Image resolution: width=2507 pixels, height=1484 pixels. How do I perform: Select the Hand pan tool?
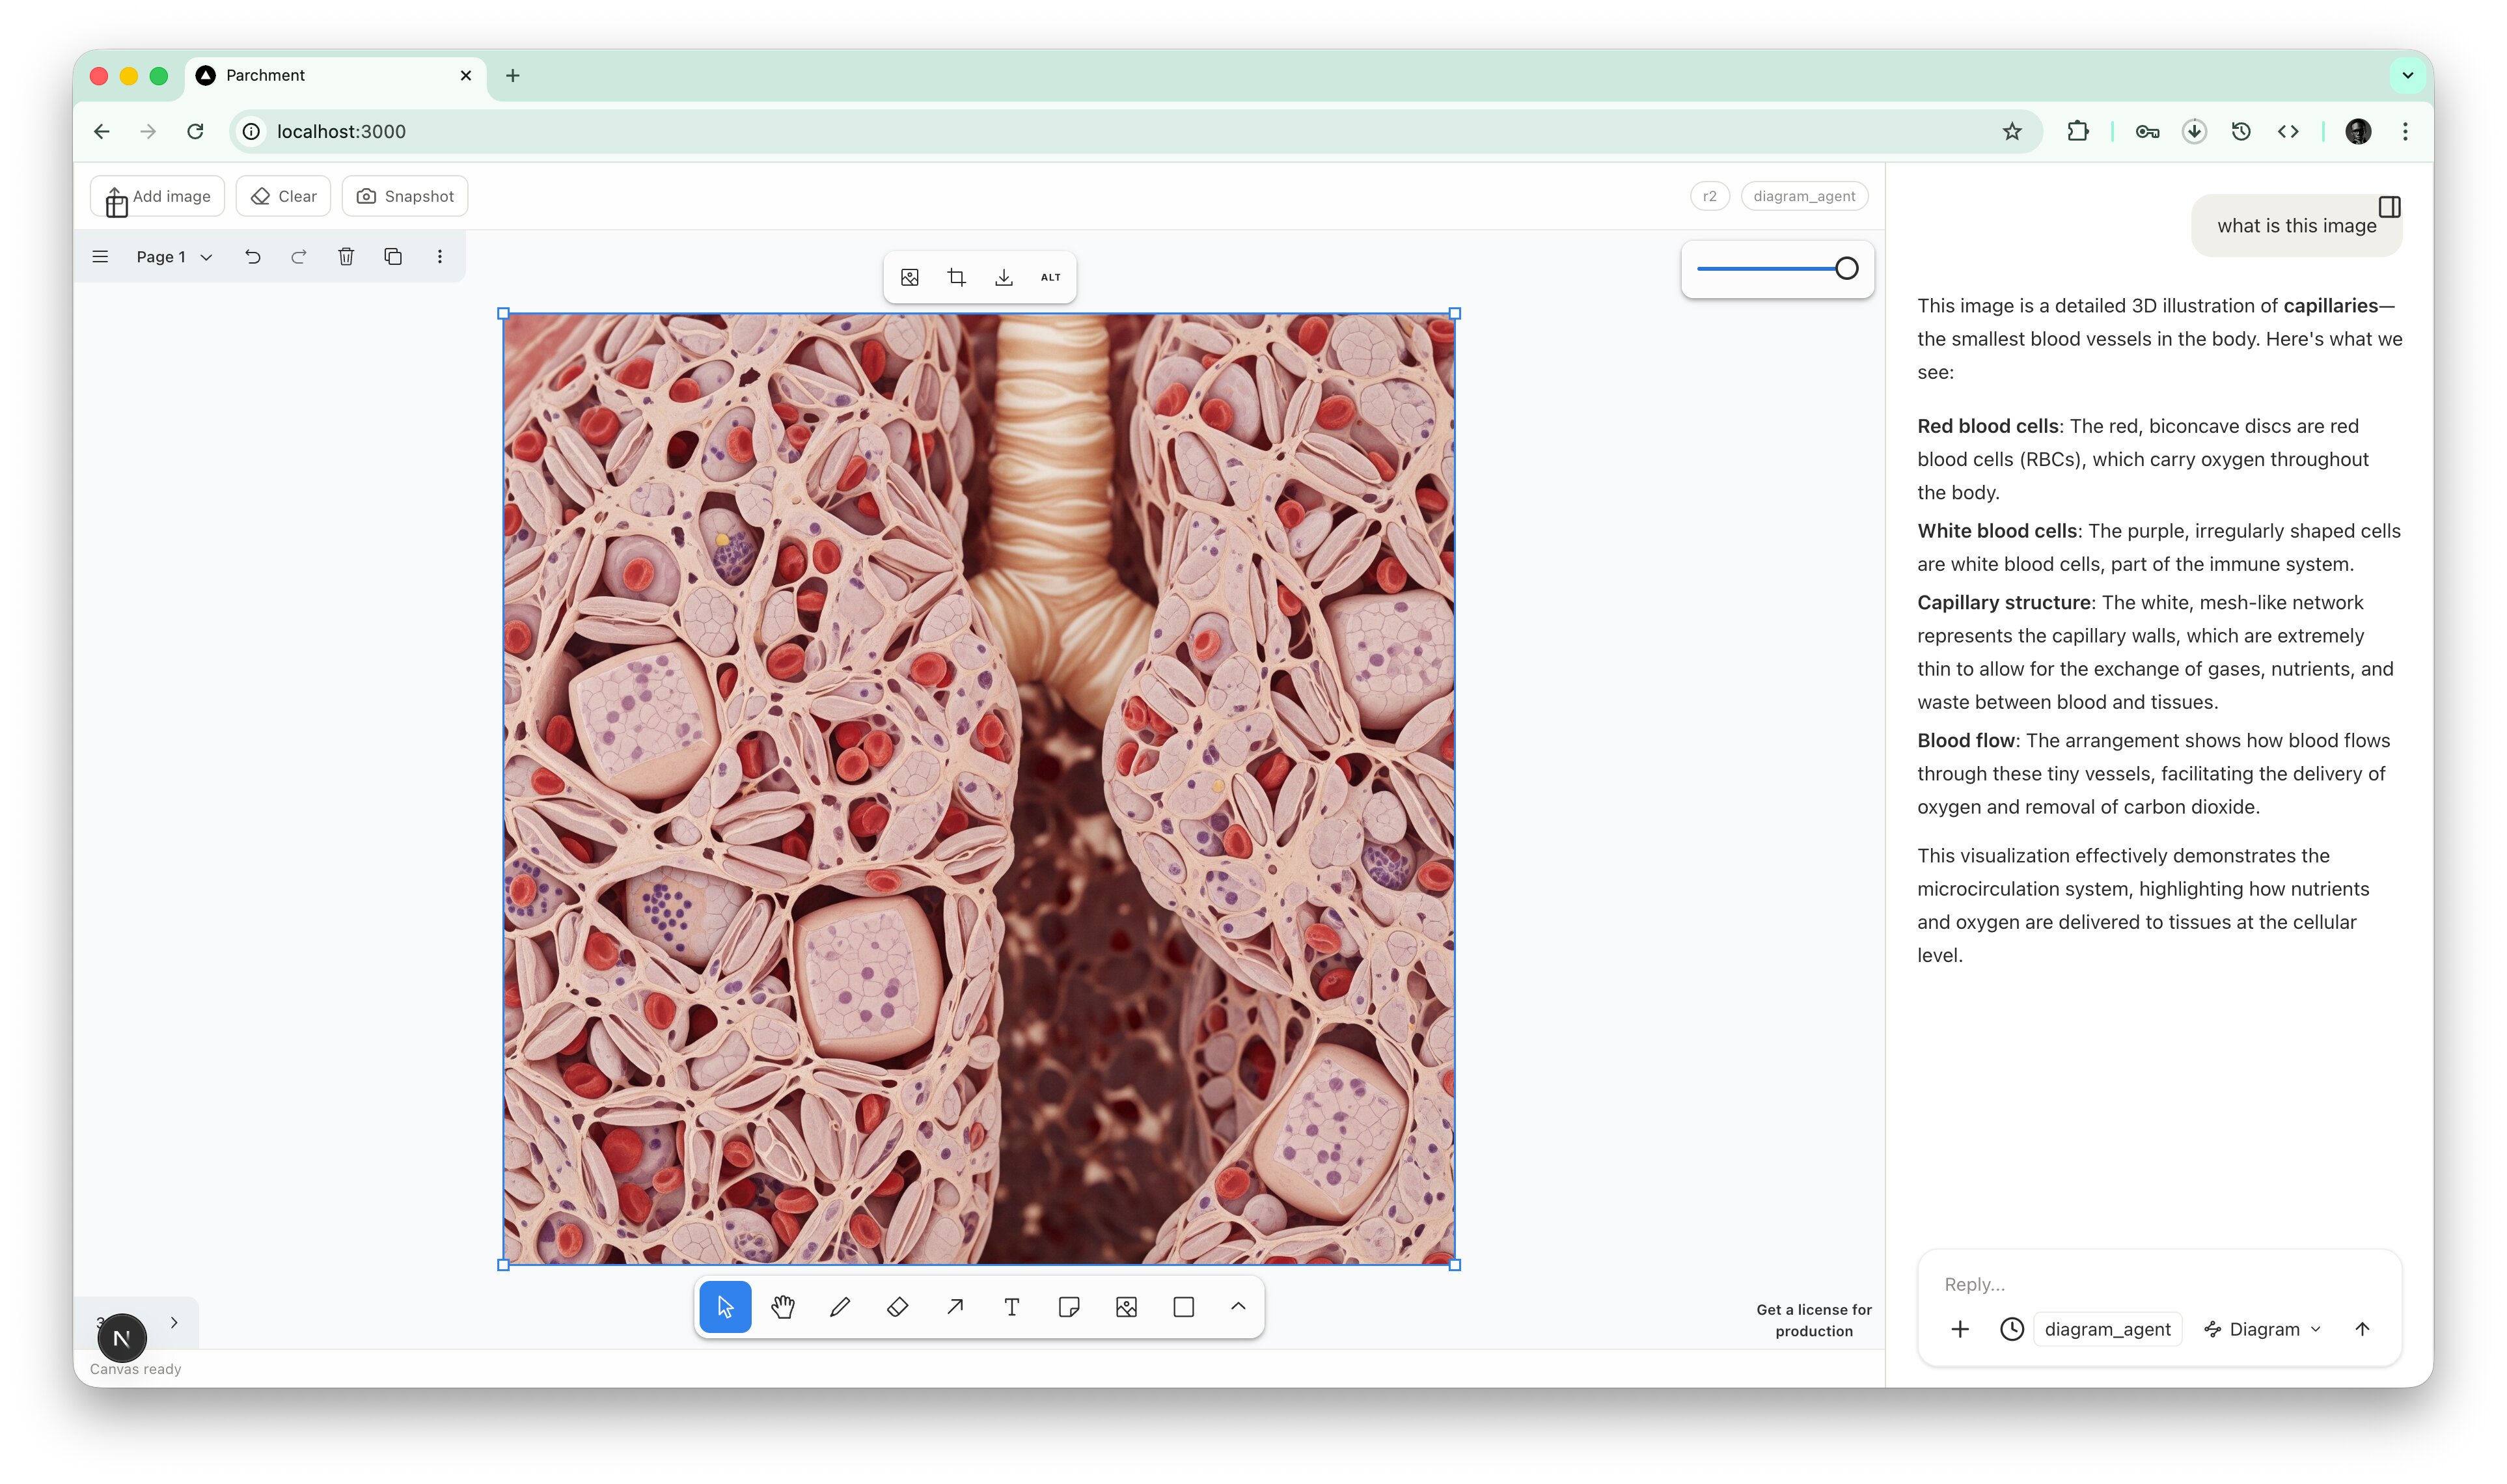click(x=783, y=1306)
